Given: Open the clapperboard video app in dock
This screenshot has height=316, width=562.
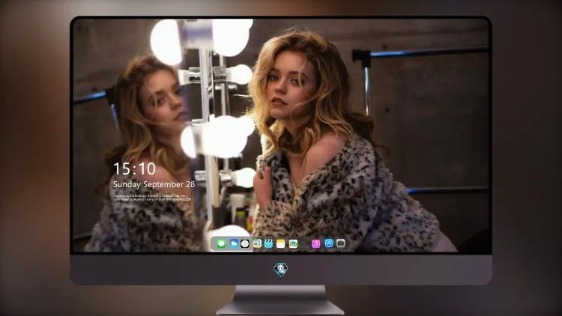Looking at the screenshot, I should (x=268, y=243).
